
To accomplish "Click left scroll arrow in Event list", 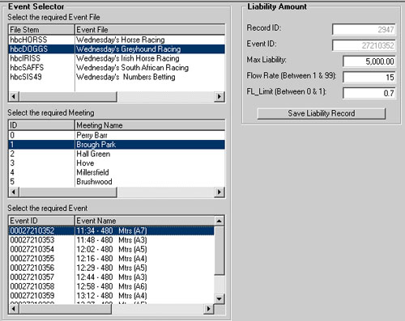I will coord(15,309).
